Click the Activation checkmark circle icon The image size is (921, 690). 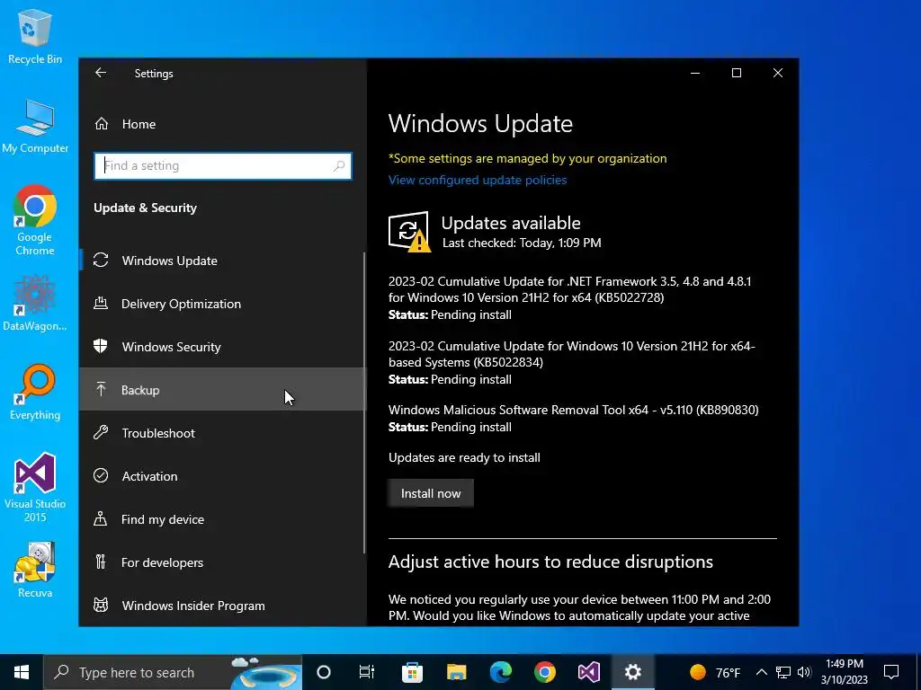(x=101, y=475)
